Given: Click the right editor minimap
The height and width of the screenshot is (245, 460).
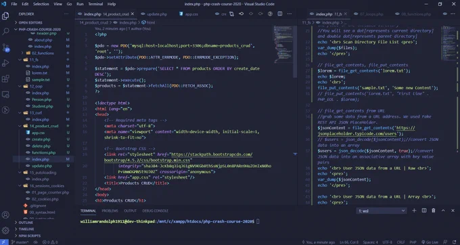Looking at the screenshot, I should (449, 43).
